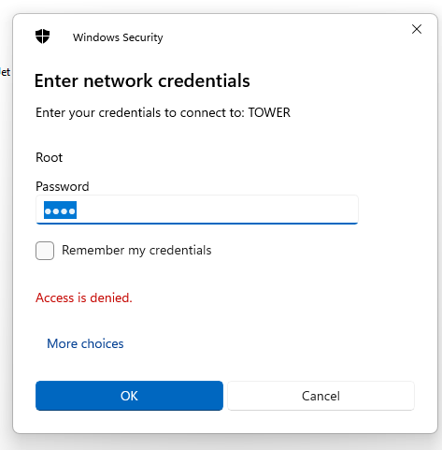Click the Access is denied error message

pyautogui.click(x=84, y=298)
